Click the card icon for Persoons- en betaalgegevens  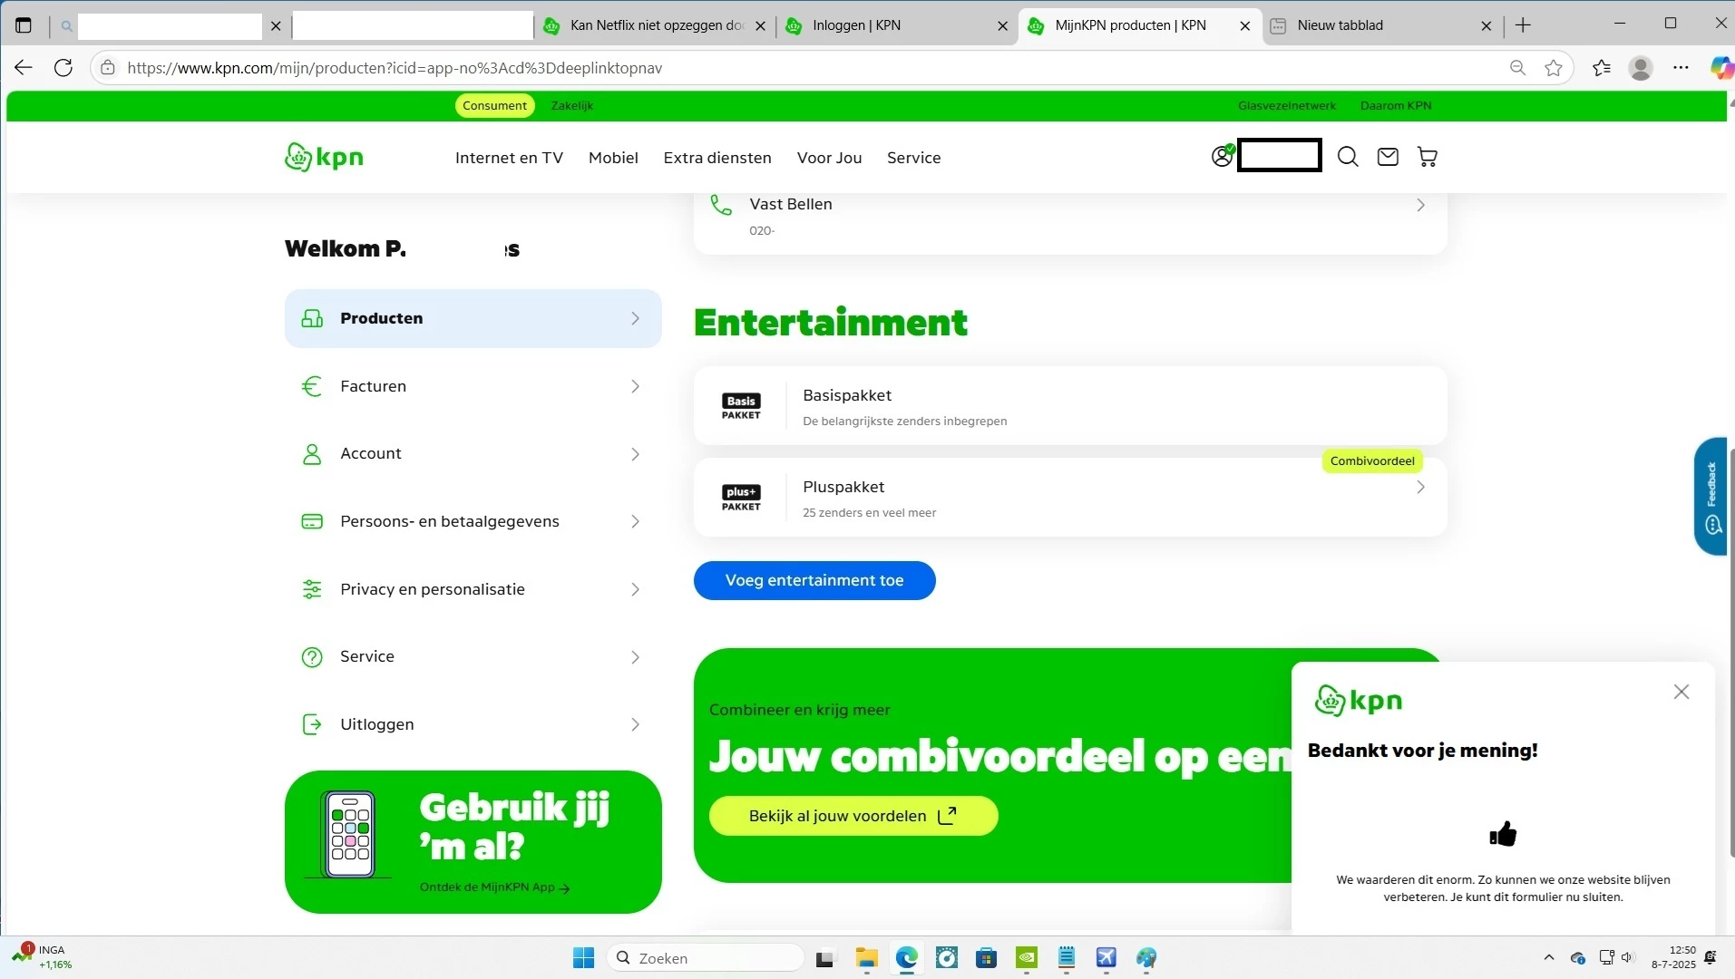pos(312,521)
